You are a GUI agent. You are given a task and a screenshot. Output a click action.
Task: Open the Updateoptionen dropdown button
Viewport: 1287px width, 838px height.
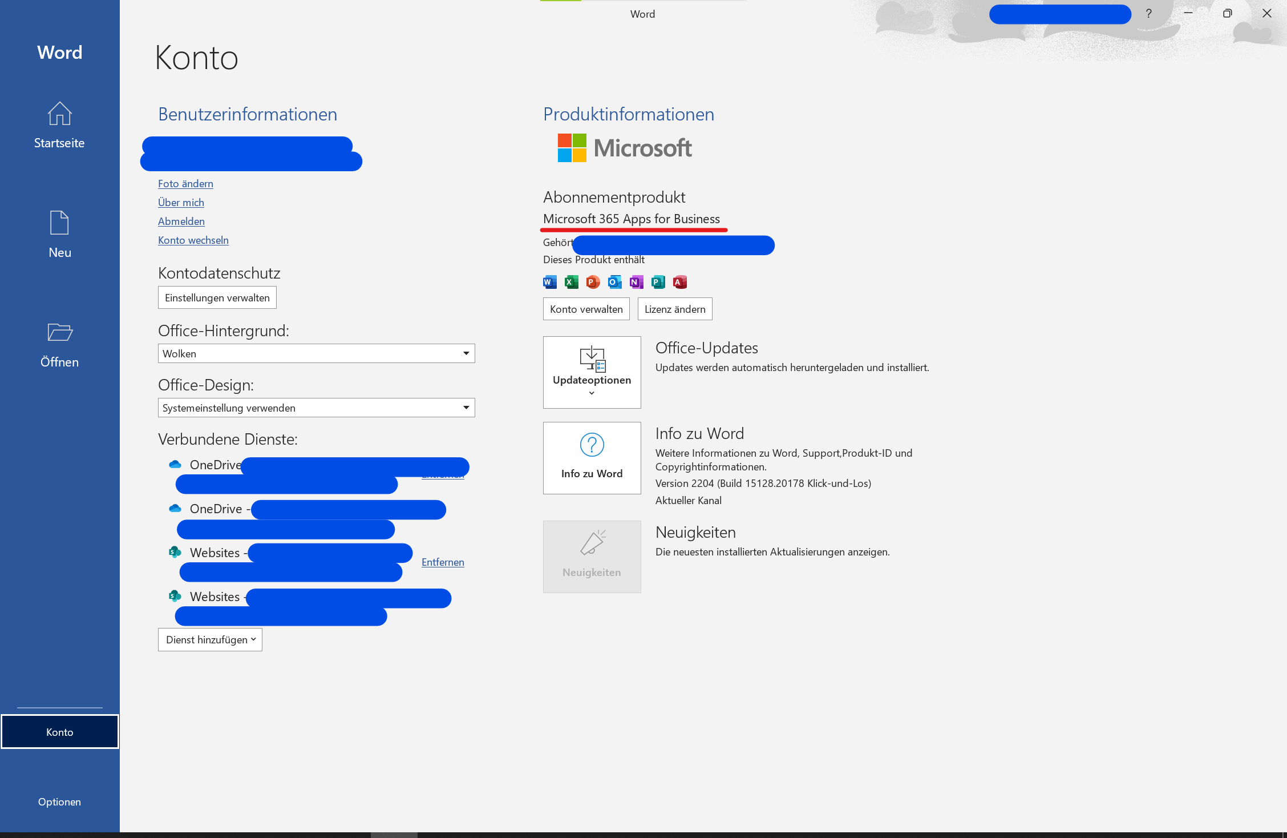point(592,372)
